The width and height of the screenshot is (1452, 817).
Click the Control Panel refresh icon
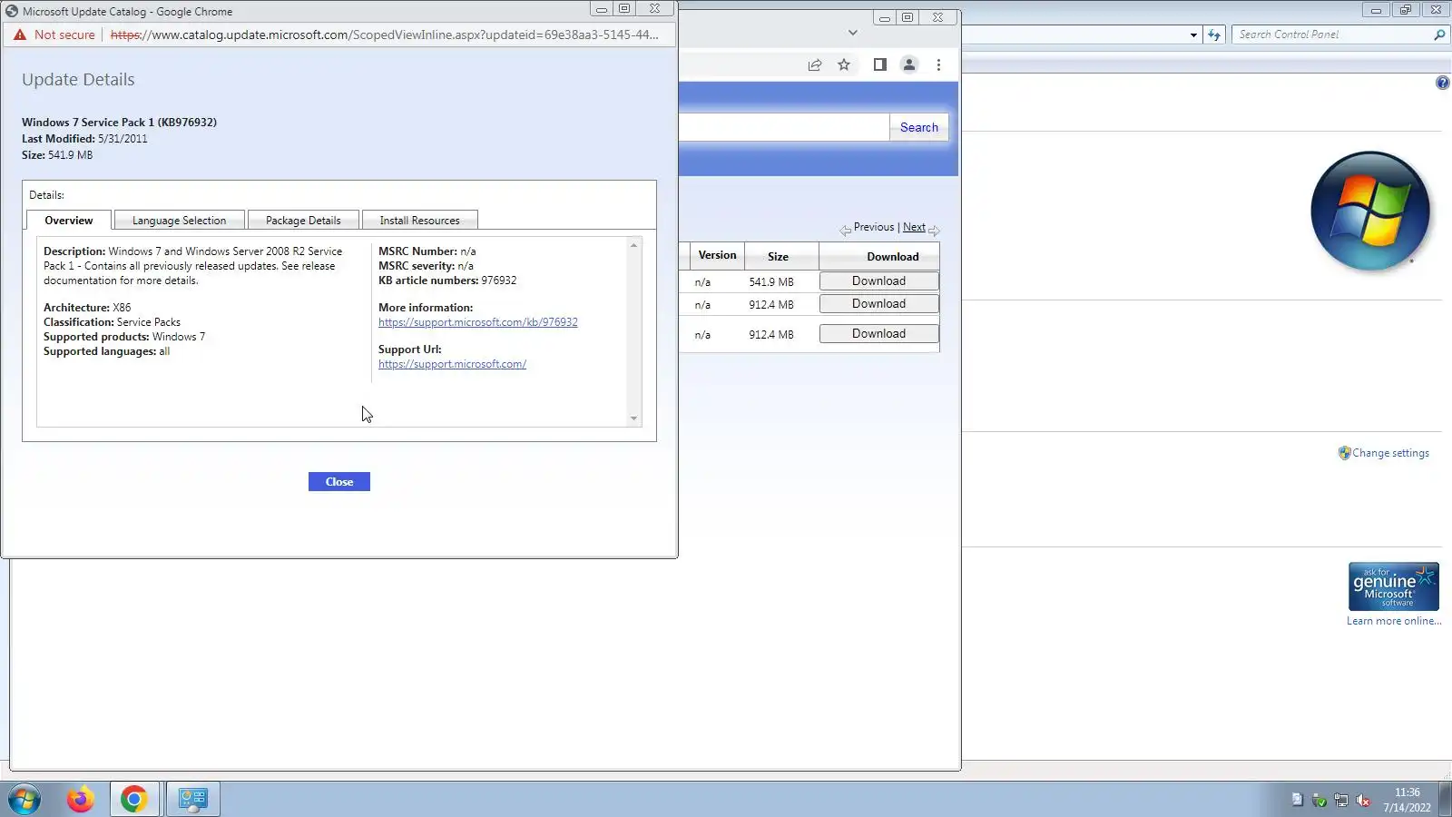pos(1214,34)
